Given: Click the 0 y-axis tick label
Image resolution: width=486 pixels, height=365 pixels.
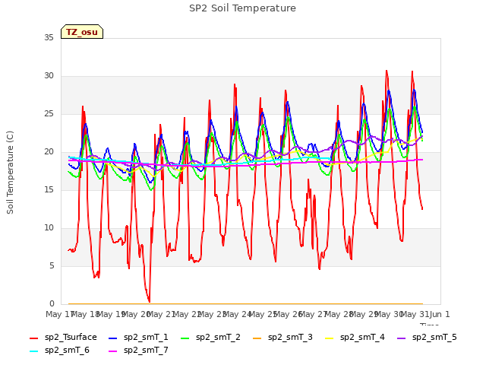Looking at the screenshot, I should point(52,304).
